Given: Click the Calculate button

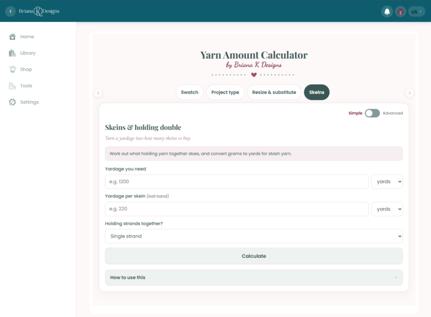Looking at the screenshot, I should pos(254,256).
